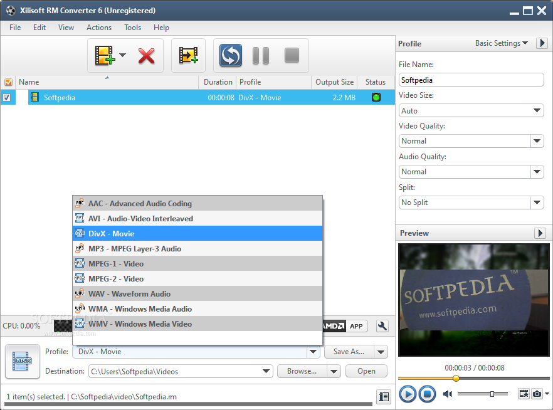This screenshot has height=410, width=553.
Task: Stop the conversion
Action: coord(292,55)
